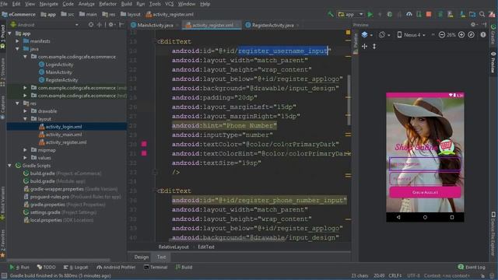The image size is (498, 280).
Task: Click the Make Project hammer icon
Action: coord(331,14)
